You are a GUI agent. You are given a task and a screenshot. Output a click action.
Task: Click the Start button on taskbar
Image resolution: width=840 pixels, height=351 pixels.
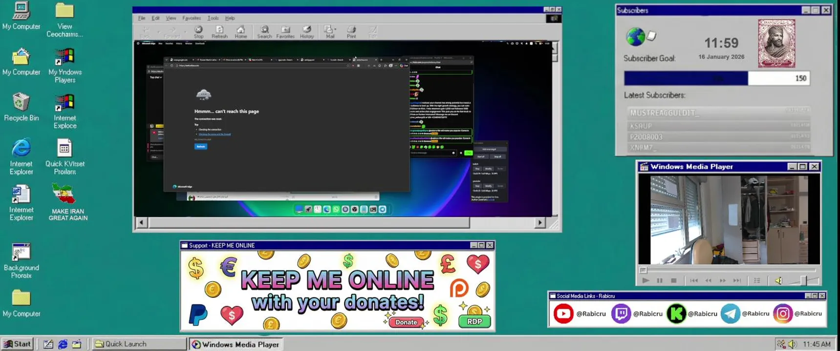point(18,344)
